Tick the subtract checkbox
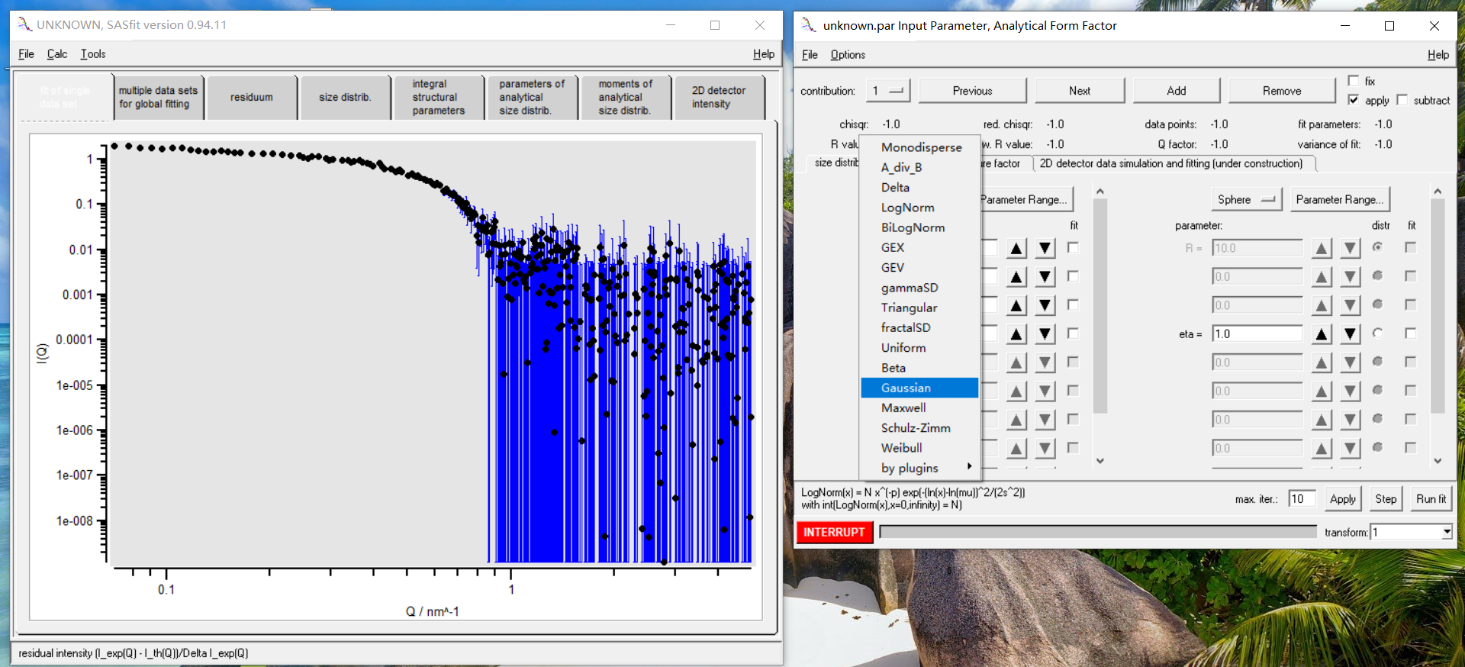This screenshot has height=667, width=1465. pyautogui.click(x=1402, y=100)
